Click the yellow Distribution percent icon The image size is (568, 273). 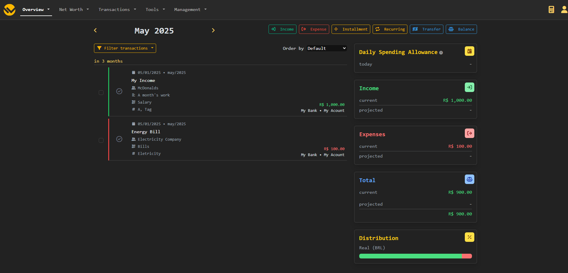coord(469,237)
